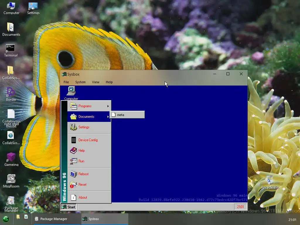Click the Run icon in Start menu
This screenshot has width=300, height=225.
(73, 161)
